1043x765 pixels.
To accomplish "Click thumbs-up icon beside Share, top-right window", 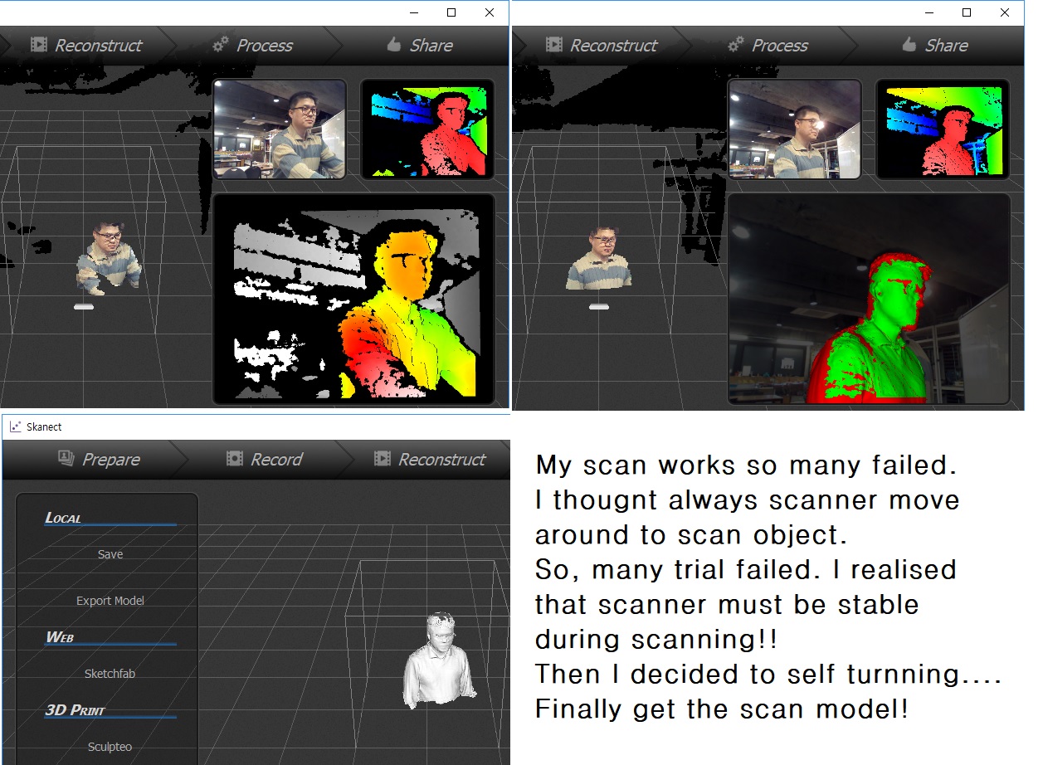I will click(909, 45).
